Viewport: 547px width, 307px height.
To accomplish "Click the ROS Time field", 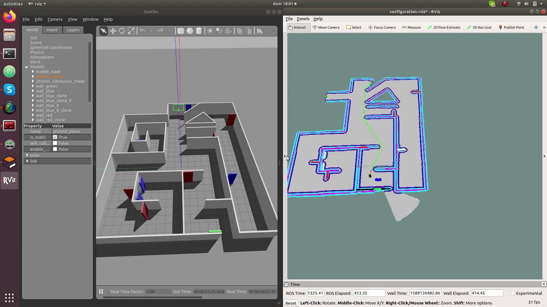I will 315,293.
